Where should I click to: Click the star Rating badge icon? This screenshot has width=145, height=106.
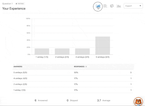point(16,4)
